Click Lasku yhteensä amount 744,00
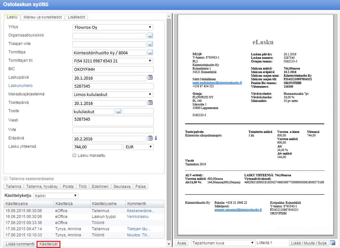The width and height of the screenshot is (340, 248). pyautogui.click(x=97, y=147)
